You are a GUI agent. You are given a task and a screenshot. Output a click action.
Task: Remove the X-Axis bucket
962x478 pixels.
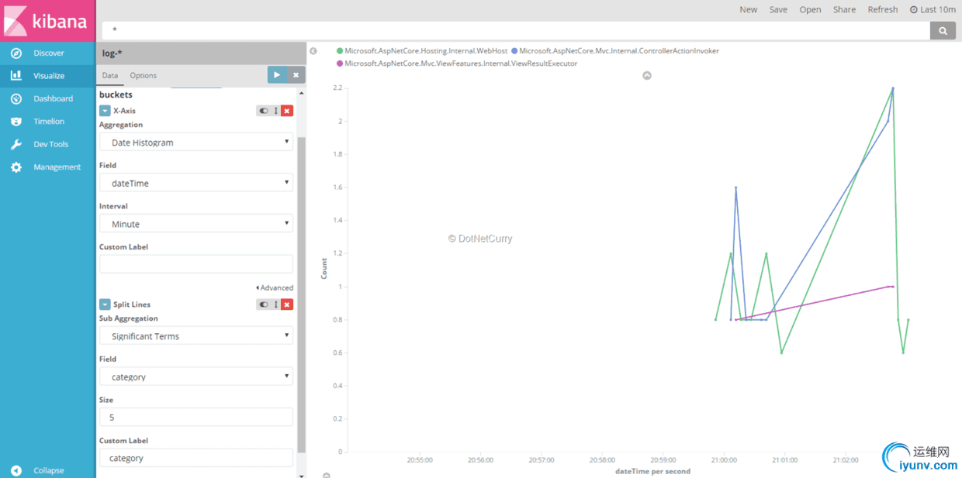pos(287,111)
